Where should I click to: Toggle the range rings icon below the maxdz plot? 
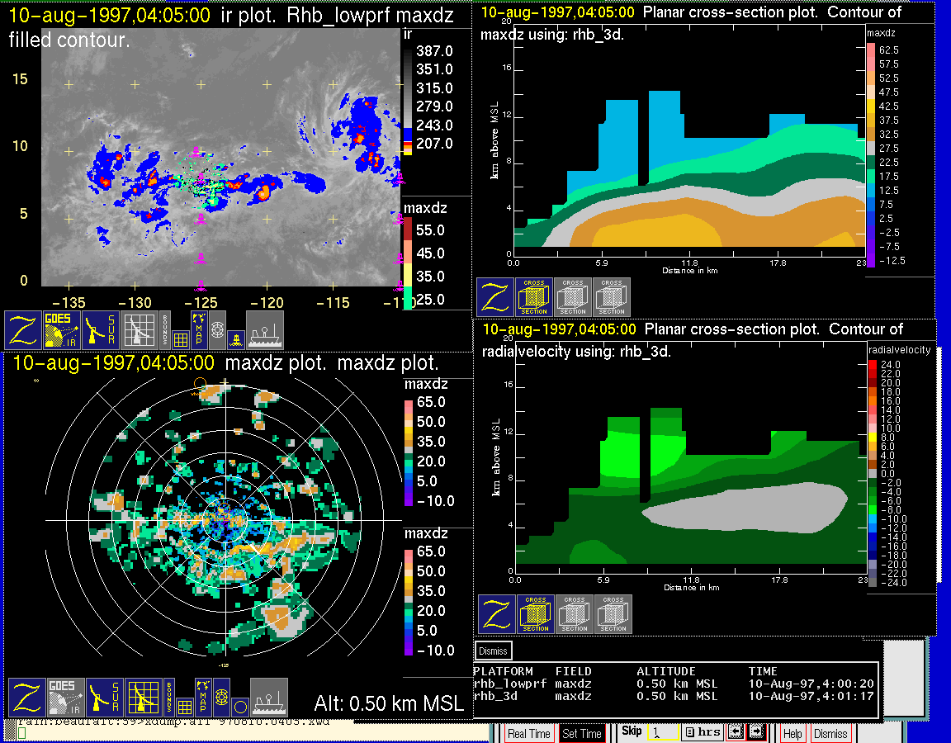click(x=221, y=698)
